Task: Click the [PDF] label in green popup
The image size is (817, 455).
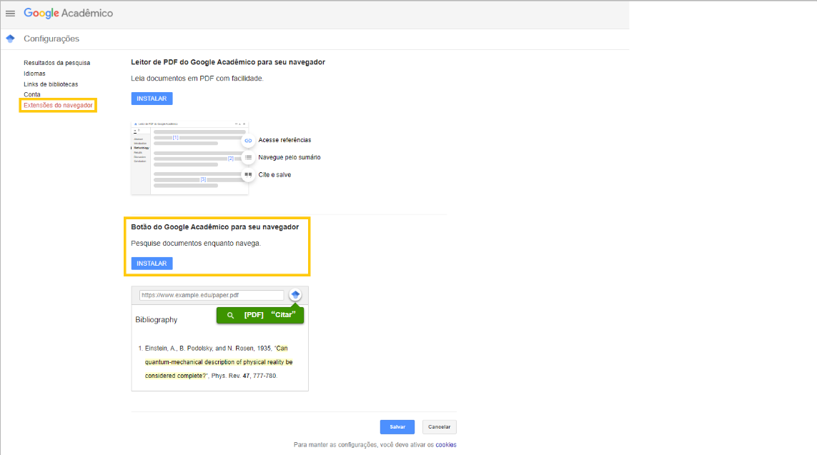Action: (254, 315)
